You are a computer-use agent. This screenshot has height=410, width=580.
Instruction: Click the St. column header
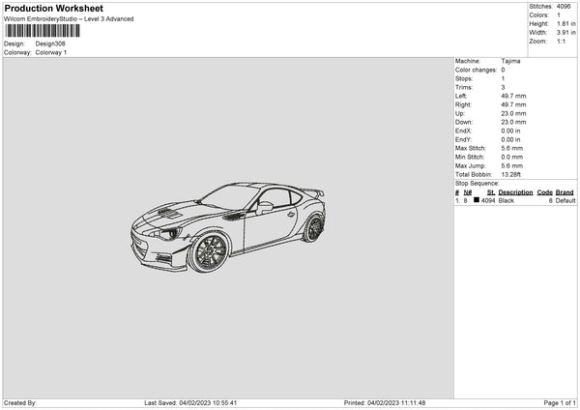491,192
